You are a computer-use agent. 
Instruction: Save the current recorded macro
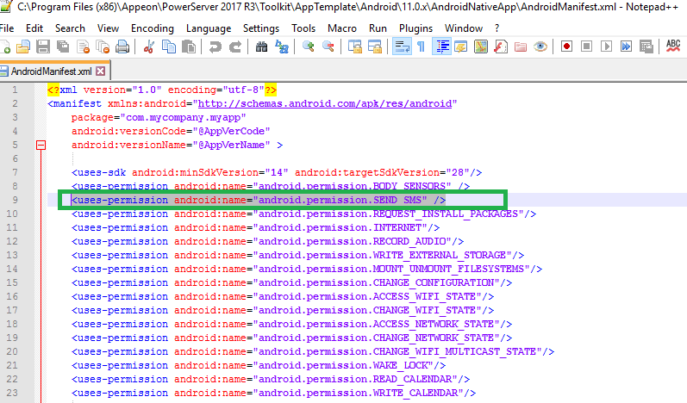coord(646,46)
